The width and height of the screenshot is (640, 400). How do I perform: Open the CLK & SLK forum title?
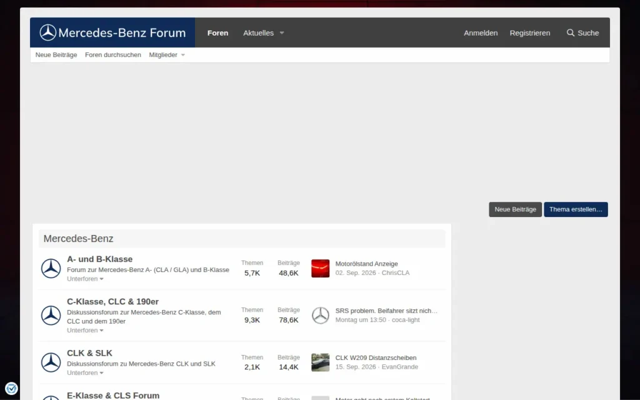coord(89,353)
